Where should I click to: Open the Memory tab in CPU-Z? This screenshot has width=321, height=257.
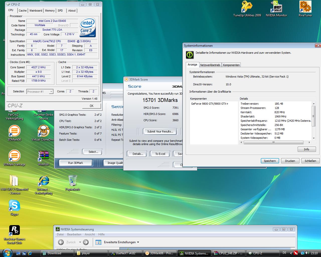pyautogui.click(x=50, y=11)
